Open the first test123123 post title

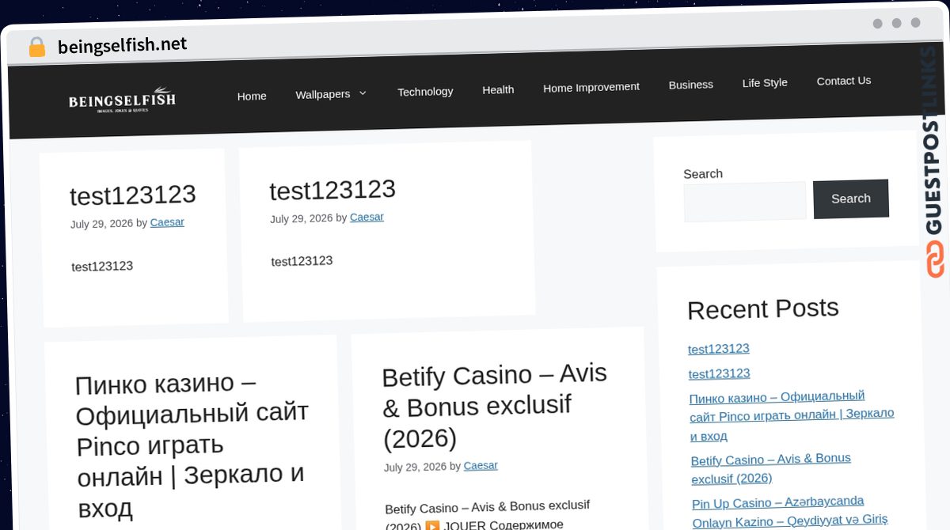(133, 195)
